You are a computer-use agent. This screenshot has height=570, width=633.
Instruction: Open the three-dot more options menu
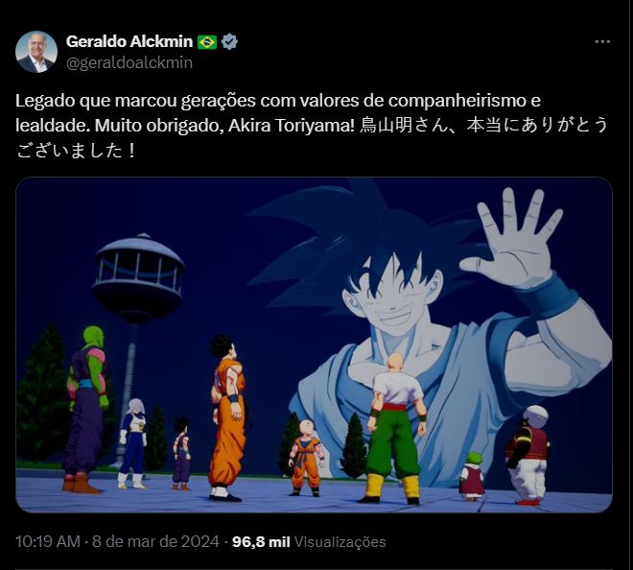[602, 41]
